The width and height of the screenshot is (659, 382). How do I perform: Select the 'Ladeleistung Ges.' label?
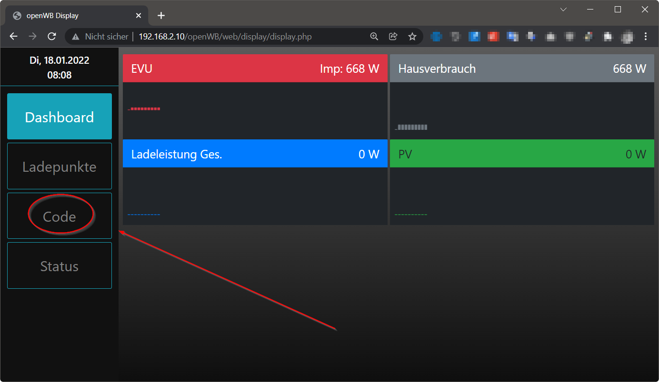pyautogui.click(x=177, y=154)
